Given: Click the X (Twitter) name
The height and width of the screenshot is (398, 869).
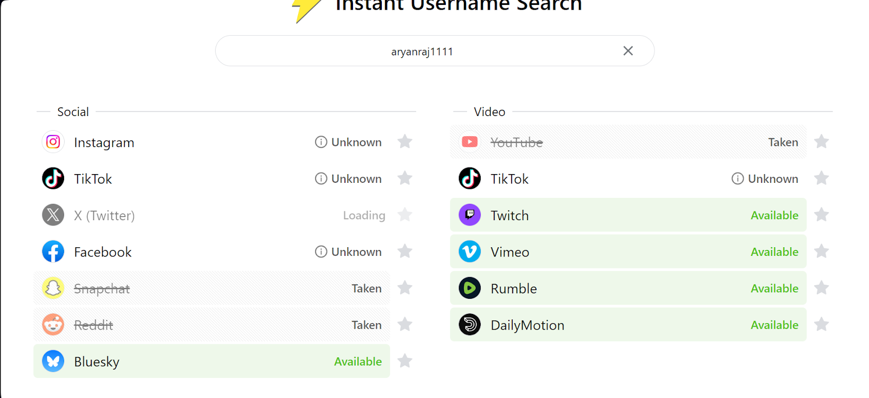Looking at the screenshot, I should click(x=104, y=216).
